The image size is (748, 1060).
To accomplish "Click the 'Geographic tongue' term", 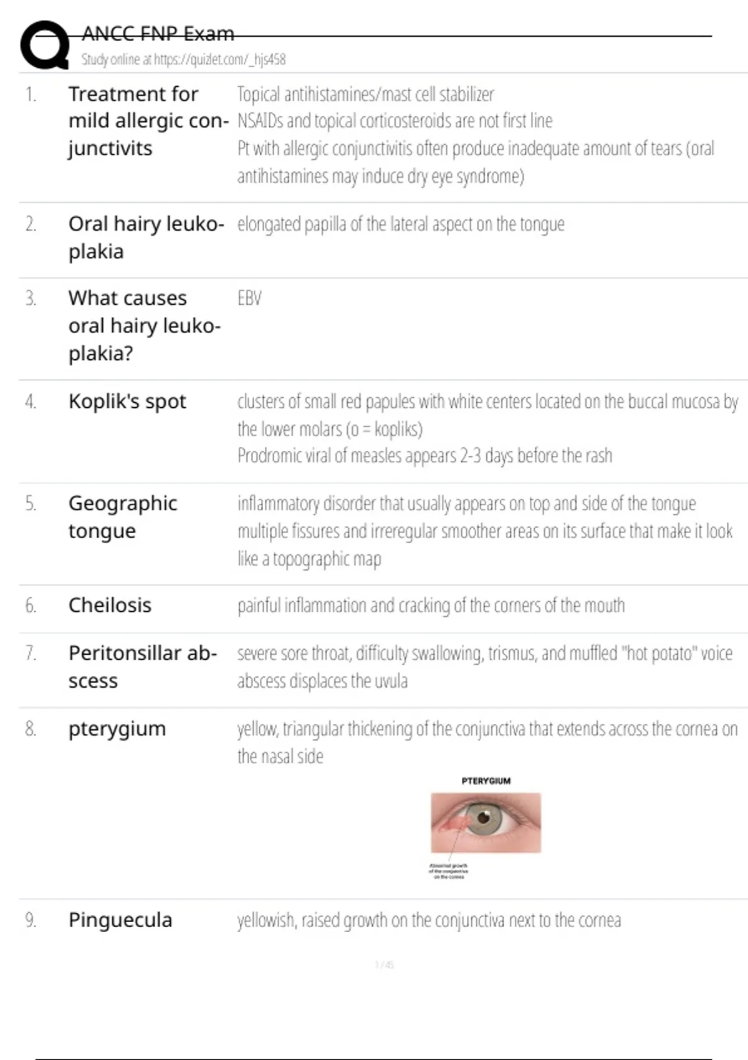I will tap(123, 517).
